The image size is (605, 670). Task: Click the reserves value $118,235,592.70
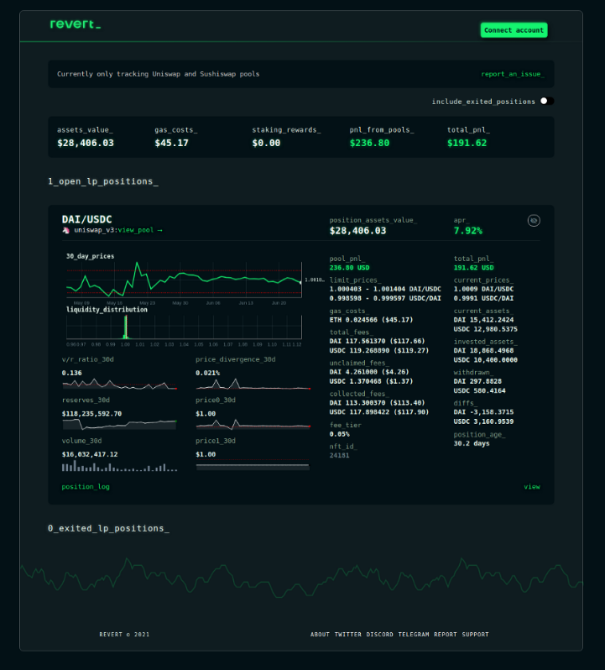coord(91,414)
